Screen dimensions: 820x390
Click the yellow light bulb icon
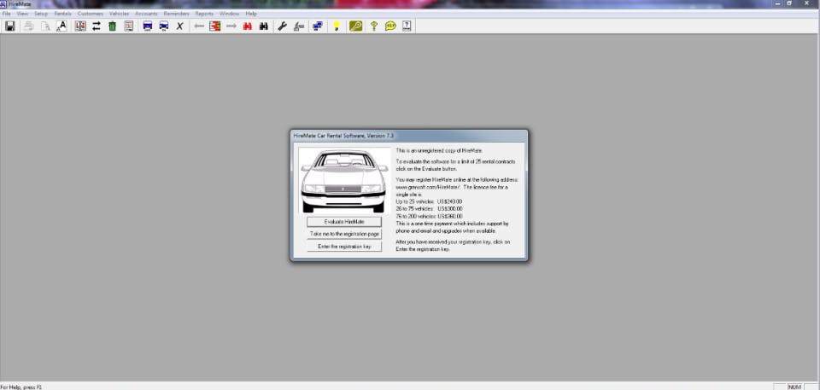[x=337, y=26]
